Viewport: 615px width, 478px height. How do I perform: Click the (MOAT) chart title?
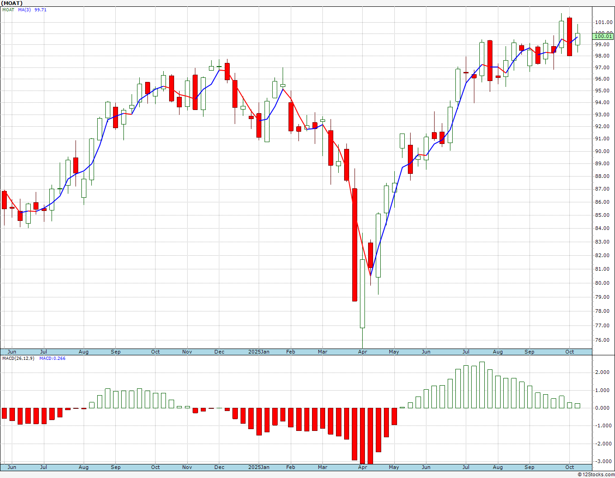click(12, 3)
